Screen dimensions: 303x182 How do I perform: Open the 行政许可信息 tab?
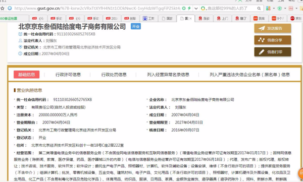point(68,75)
